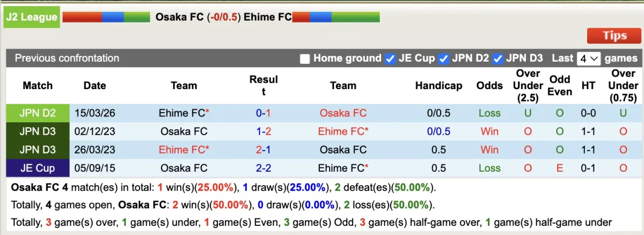Open the 0-1 result score link
This screenshot has width=644, height=235.
(x=263, y=113)
